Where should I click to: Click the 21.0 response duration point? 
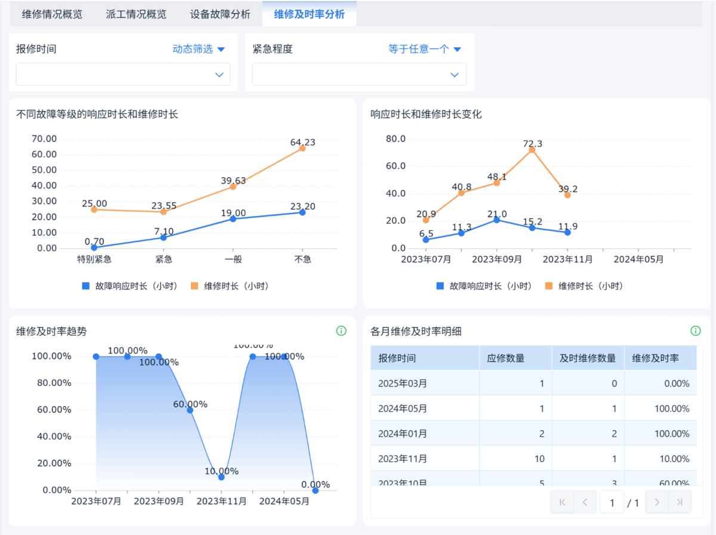tap(496, 219)
